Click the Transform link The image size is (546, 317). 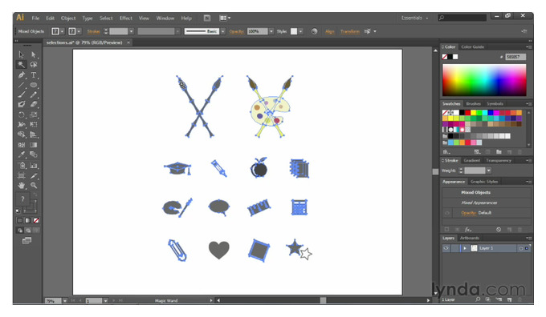350,31
